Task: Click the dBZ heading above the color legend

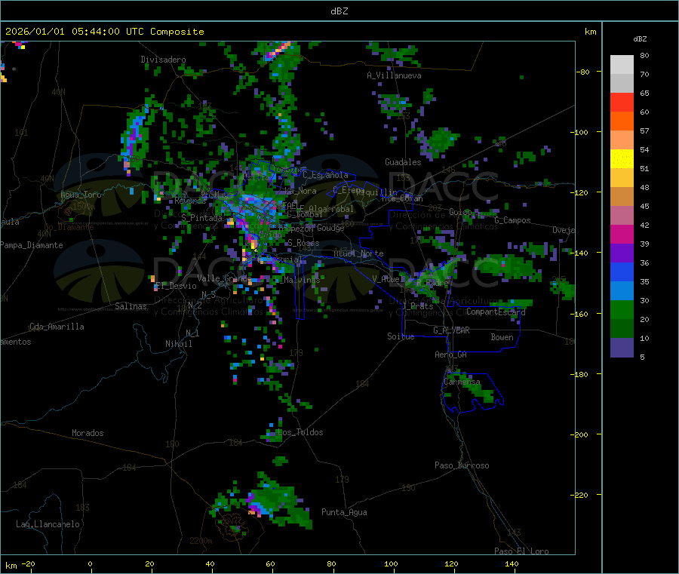Action: point(640,39)
